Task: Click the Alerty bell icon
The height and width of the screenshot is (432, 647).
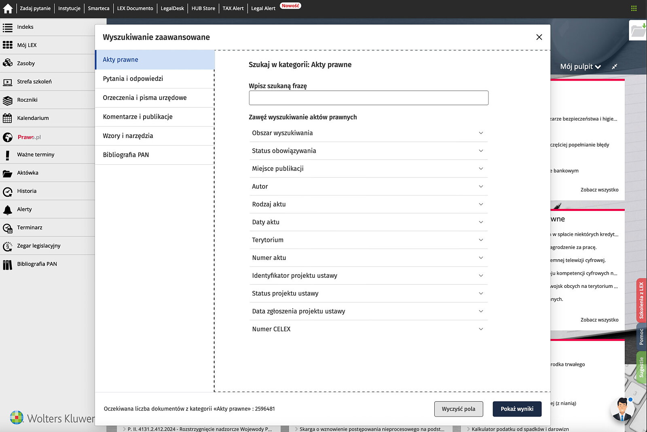Action: [7, 209]
